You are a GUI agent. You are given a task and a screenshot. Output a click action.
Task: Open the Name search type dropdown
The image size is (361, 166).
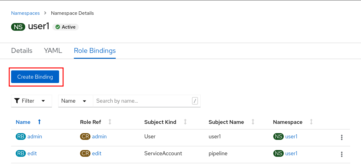(x=75, y=101)
